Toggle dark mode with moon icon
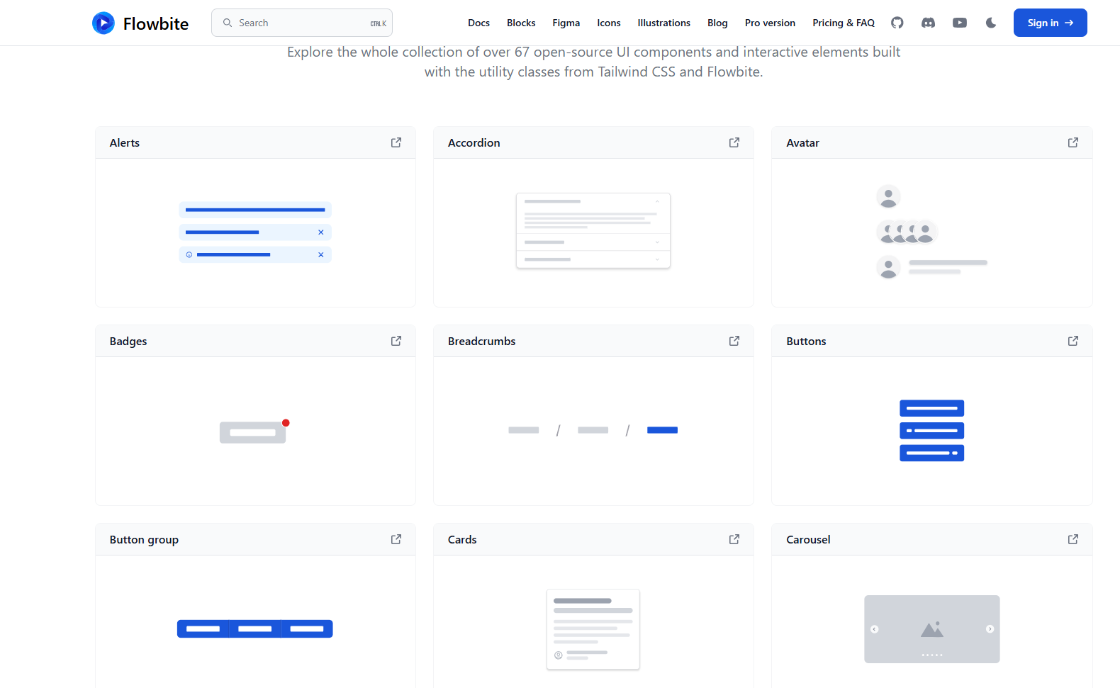 click(991, 23)
